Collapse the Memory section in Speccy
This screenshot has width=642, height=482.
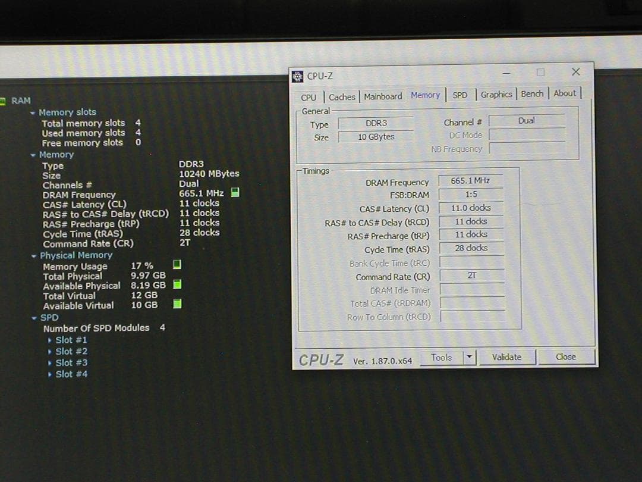33,155
